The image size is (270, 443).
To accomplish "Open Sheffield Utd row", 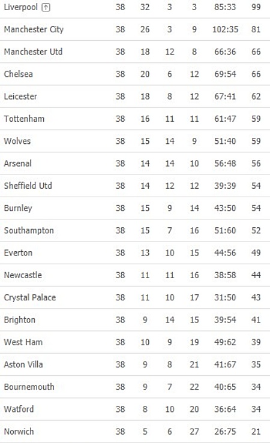I will click(x=135, y=186).
